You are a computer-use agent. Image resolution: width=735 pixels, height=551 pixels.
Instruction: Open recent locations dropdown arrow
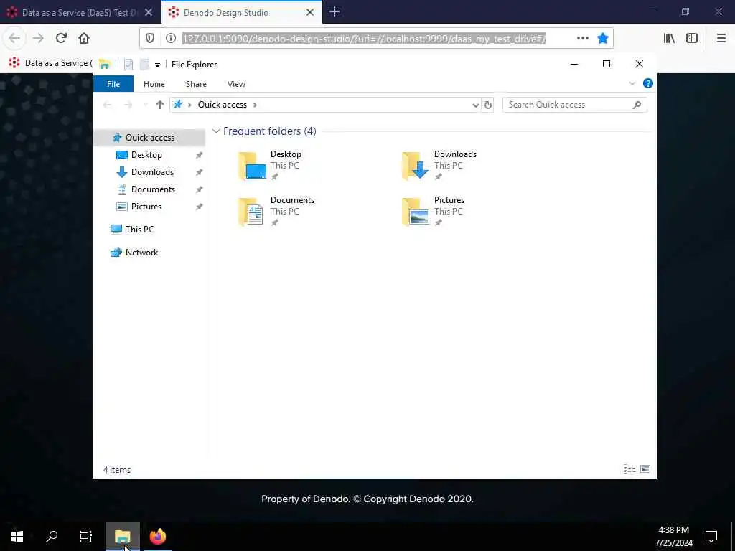pos(145,105)
